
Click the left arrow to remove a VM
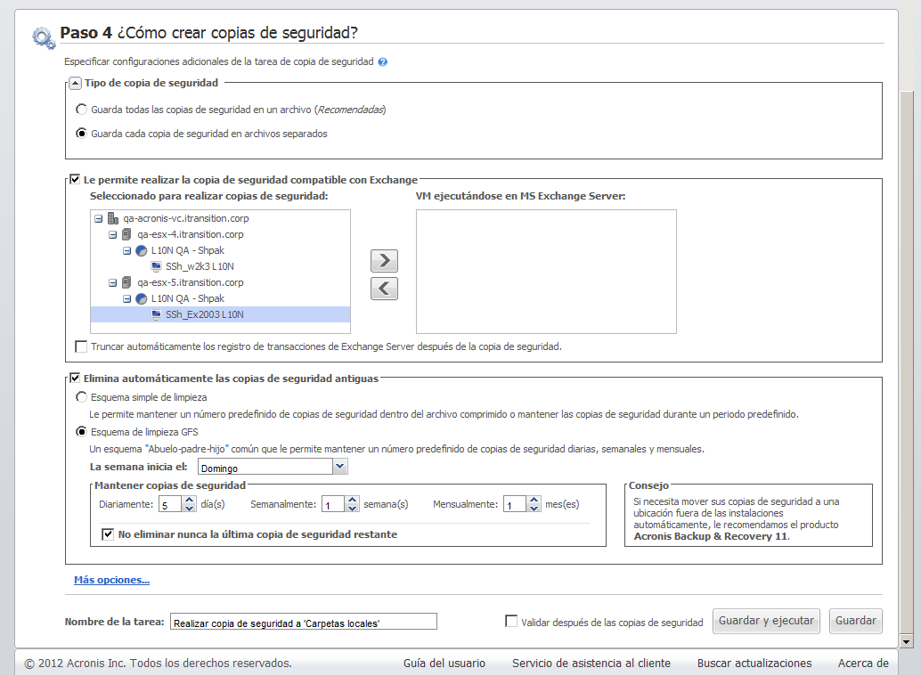[383, 289]
